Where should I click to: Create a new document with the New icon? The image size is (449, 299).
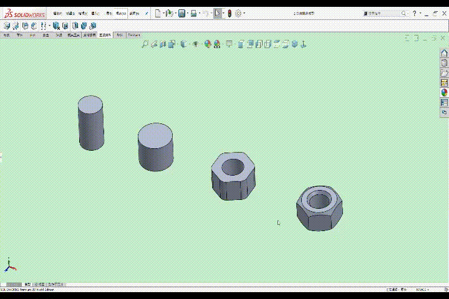(x=158, y=13)
